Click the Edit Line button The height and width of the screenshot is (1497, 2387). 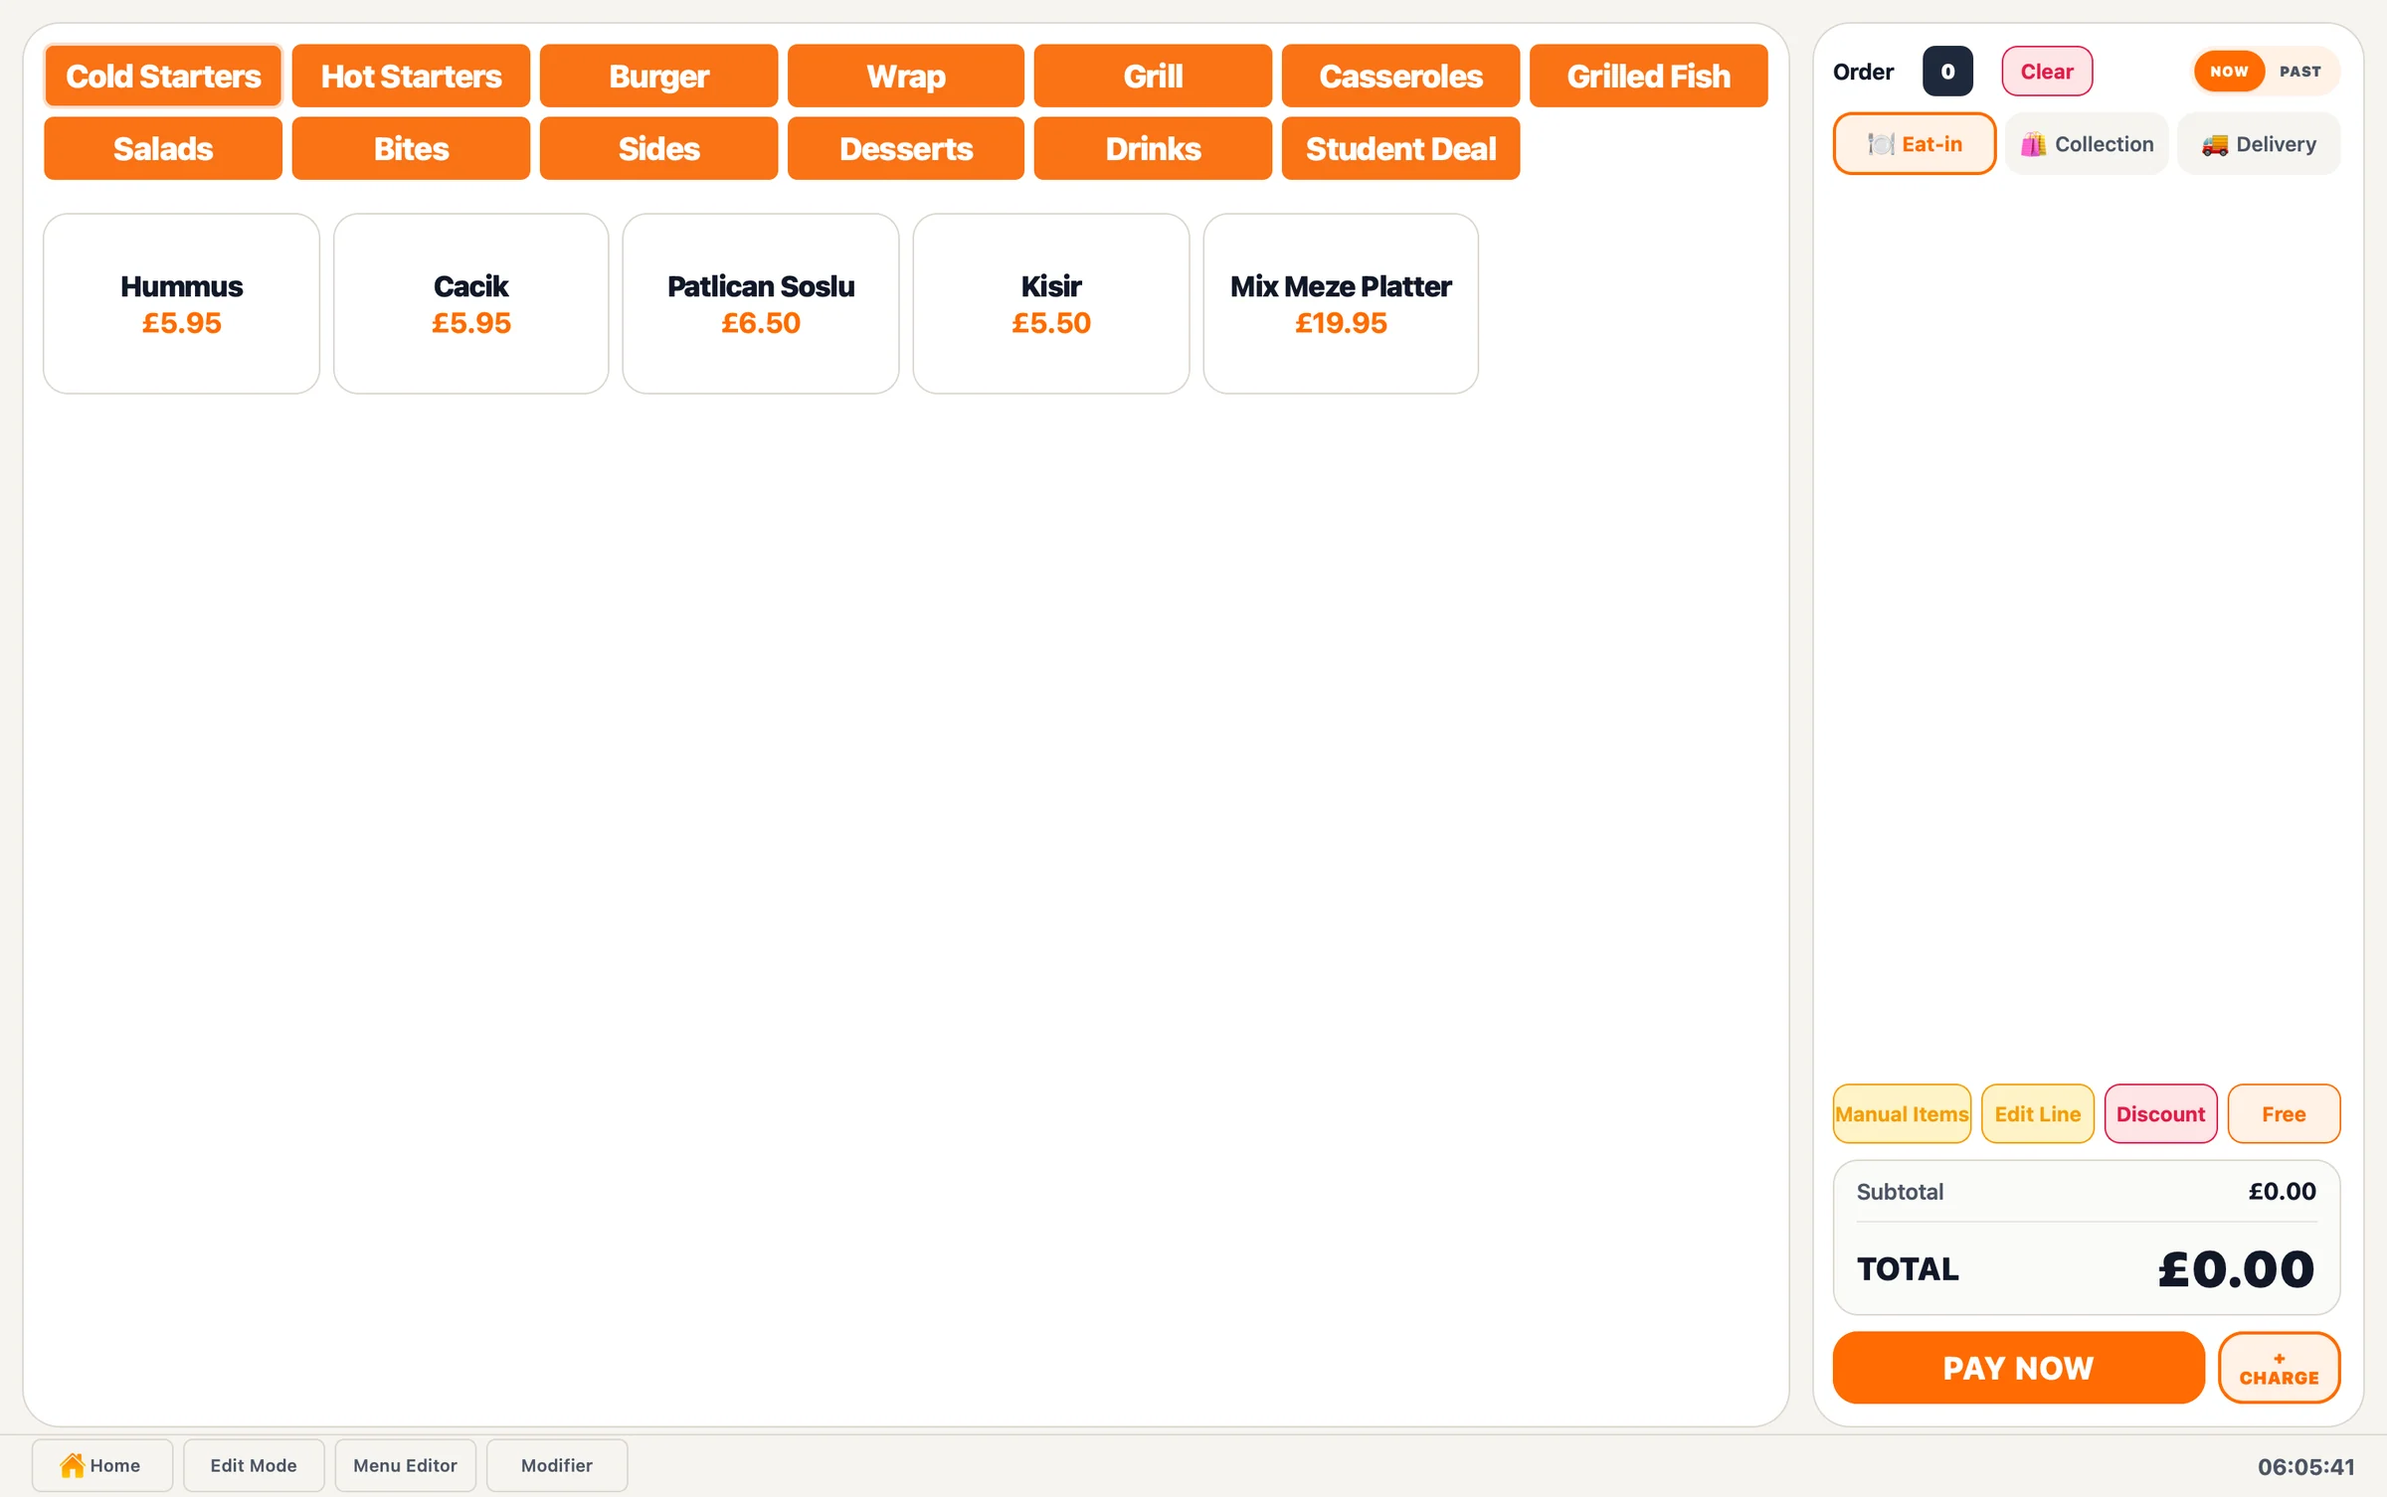tap(2037, 1113)
